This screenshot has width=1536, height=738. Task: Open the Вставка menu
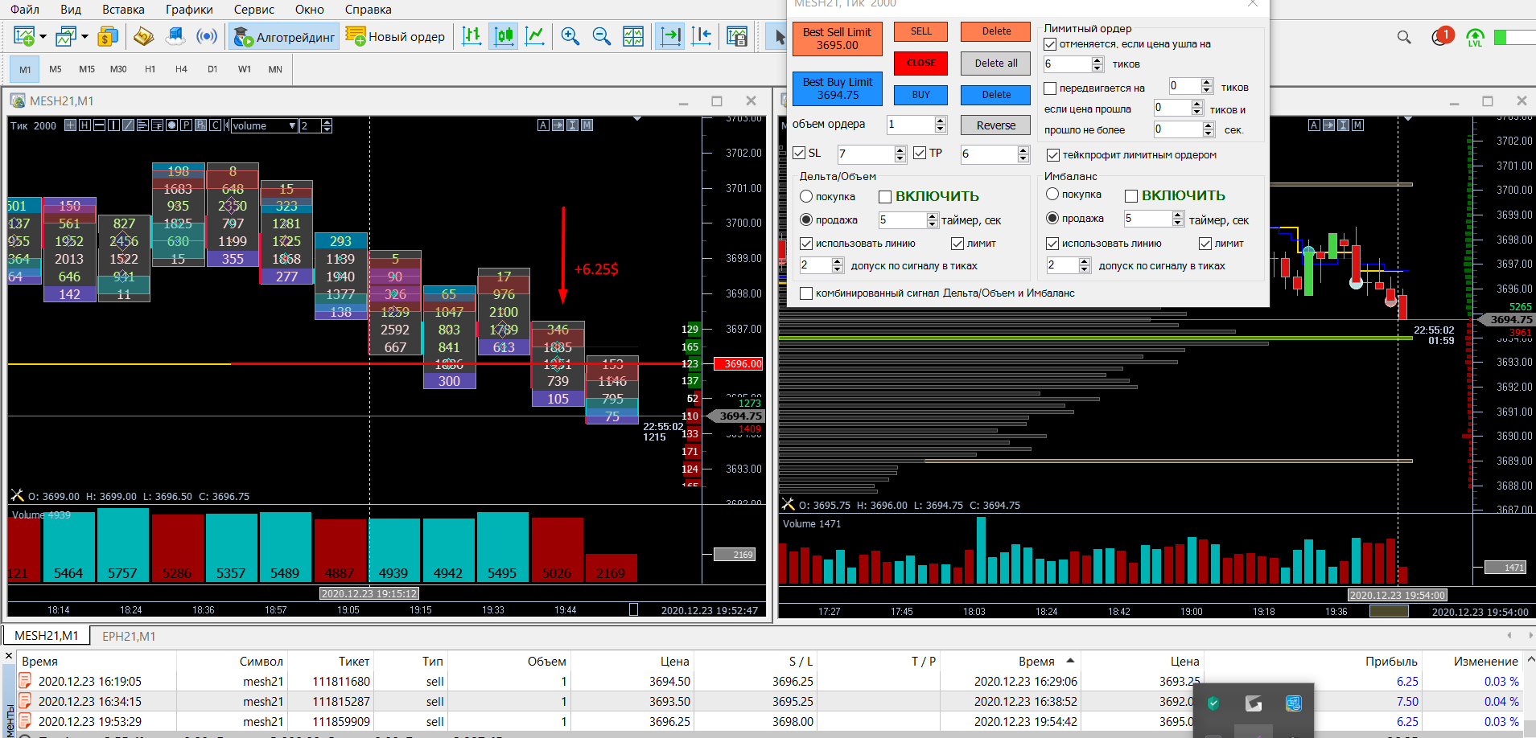point(123,10)
